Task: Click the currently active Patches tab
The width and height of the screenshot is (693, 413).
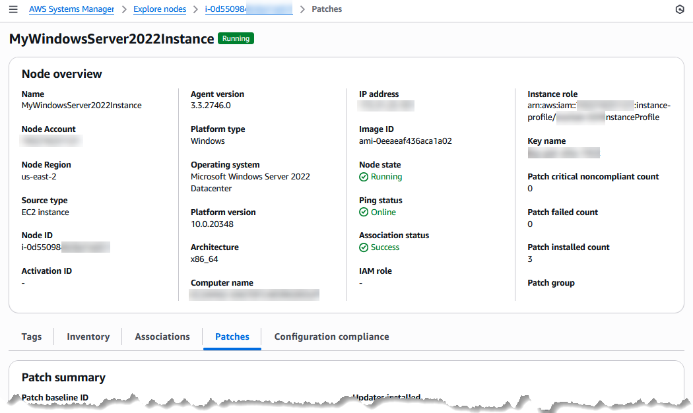Action: click(232, 336)
